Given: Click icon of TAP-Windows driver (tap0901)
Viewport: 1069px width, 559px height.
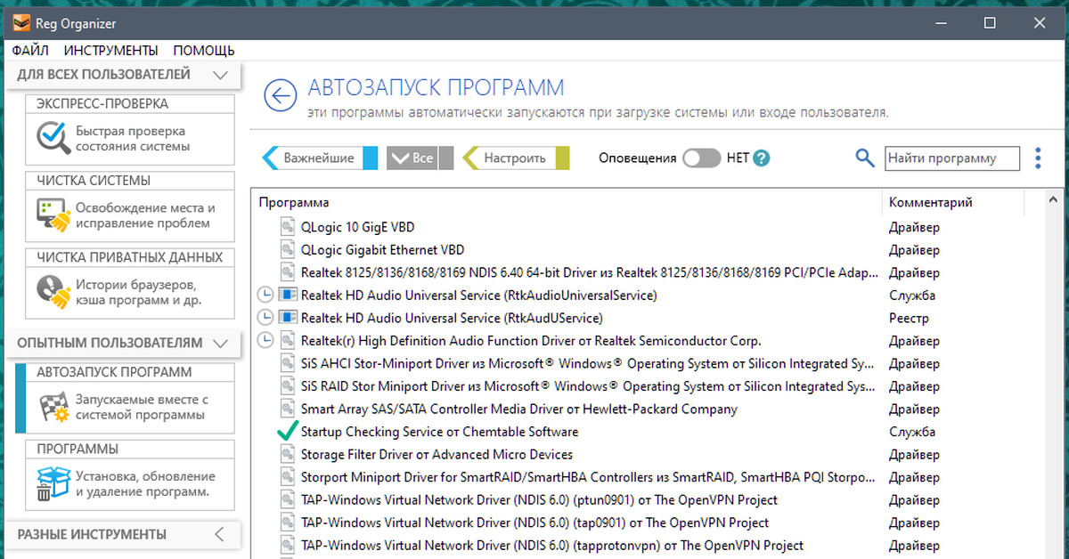Looking at the screenshot, I should click(287, 523).
